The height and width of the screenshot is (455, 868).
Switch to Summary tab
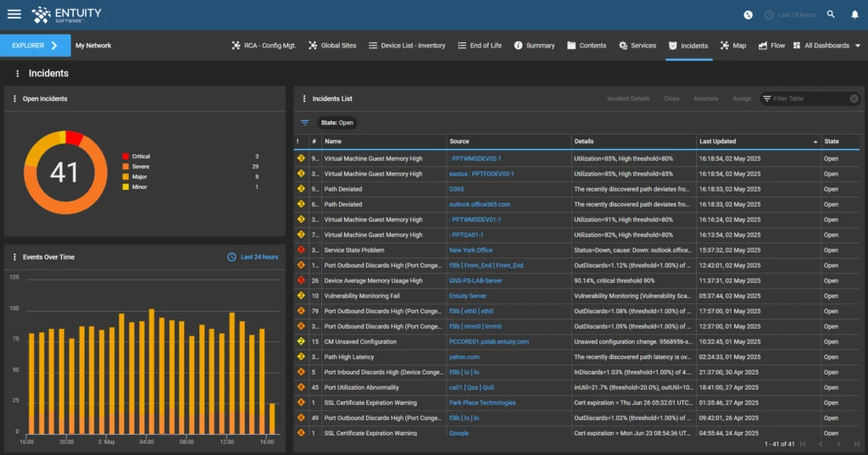(x=534, y=46)
